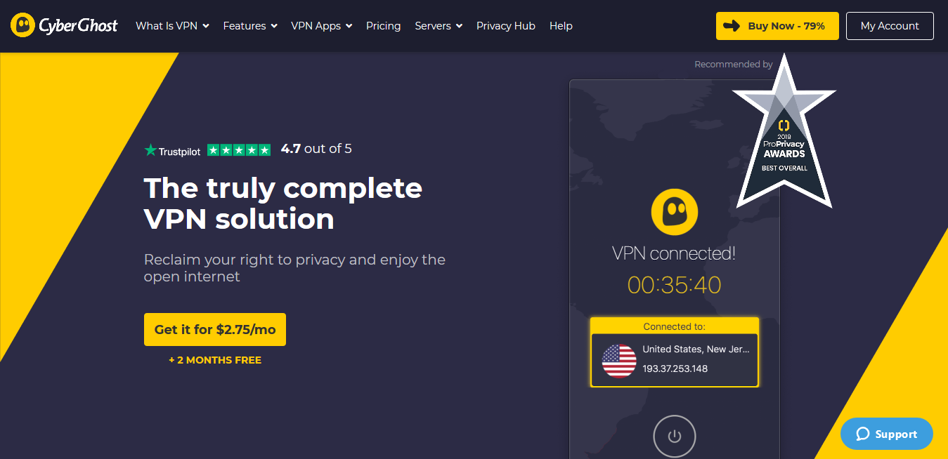The height and width of the screenshot is (459, 948).
Task: Click the United States, New Jer... server name
Action: pos(696,350)
